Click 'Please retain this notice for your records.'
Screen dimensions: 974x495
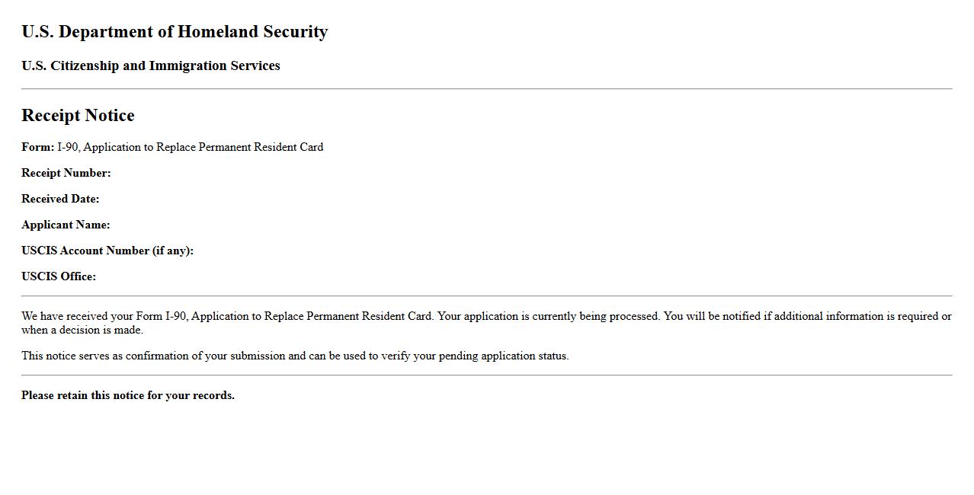coord(128,395)
